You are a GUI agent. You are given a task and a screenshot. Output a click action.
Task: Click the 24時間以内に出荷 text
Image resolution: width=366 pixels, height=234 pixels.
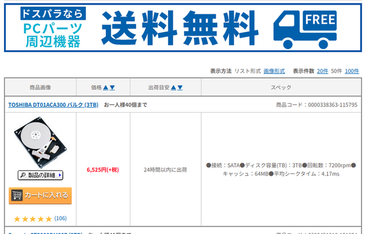[x=165, y=170]
